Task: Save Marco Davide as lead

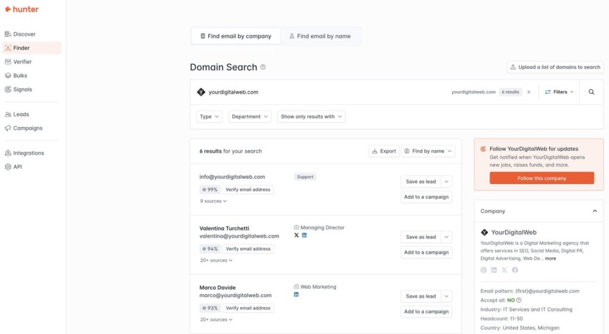Action: (420, 296)
